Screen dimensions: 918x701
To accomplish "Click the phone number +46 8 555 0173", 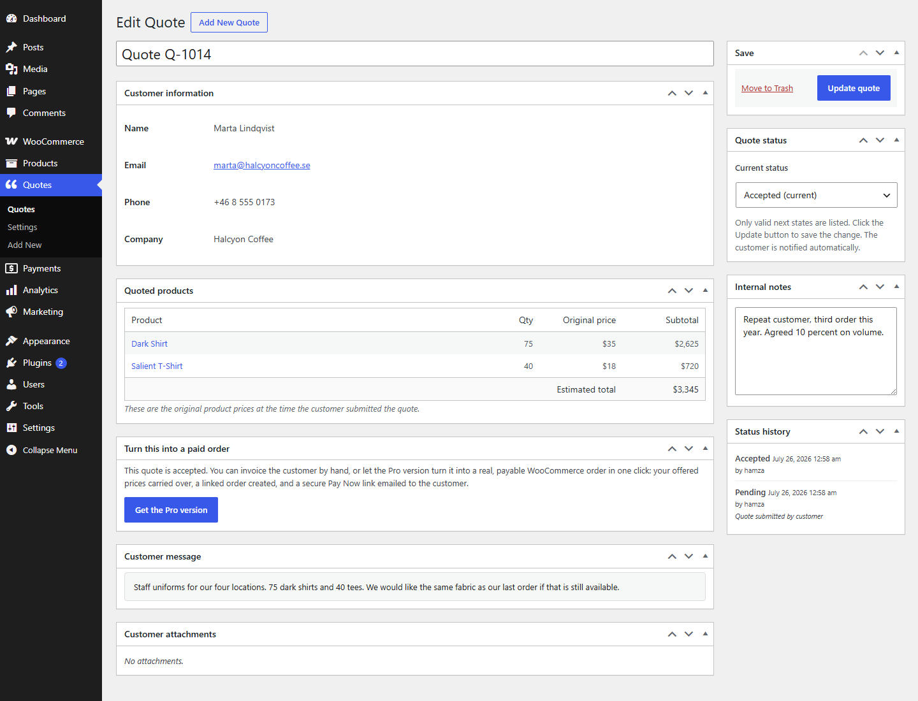I will pyautogui.click(x=244, y=202).
